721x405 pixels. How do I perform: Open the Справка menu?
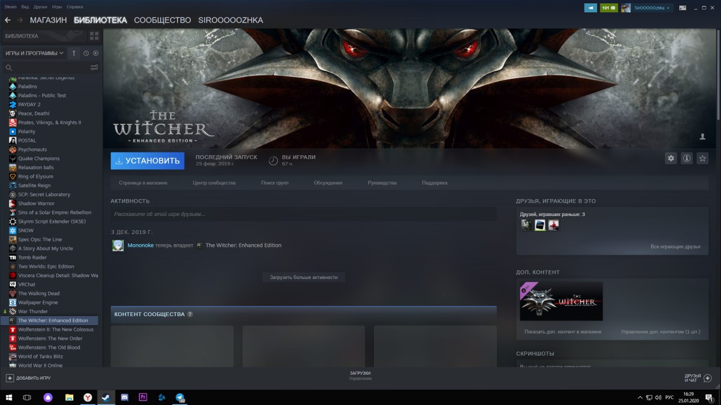click(x=75, y=7)
